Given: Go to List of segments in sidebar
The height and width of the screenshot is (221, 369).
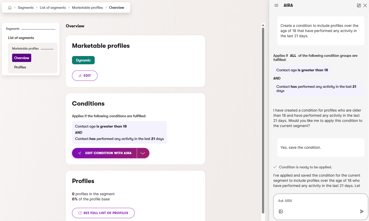Looking at the screenshot, I should (x=21, y=38).
